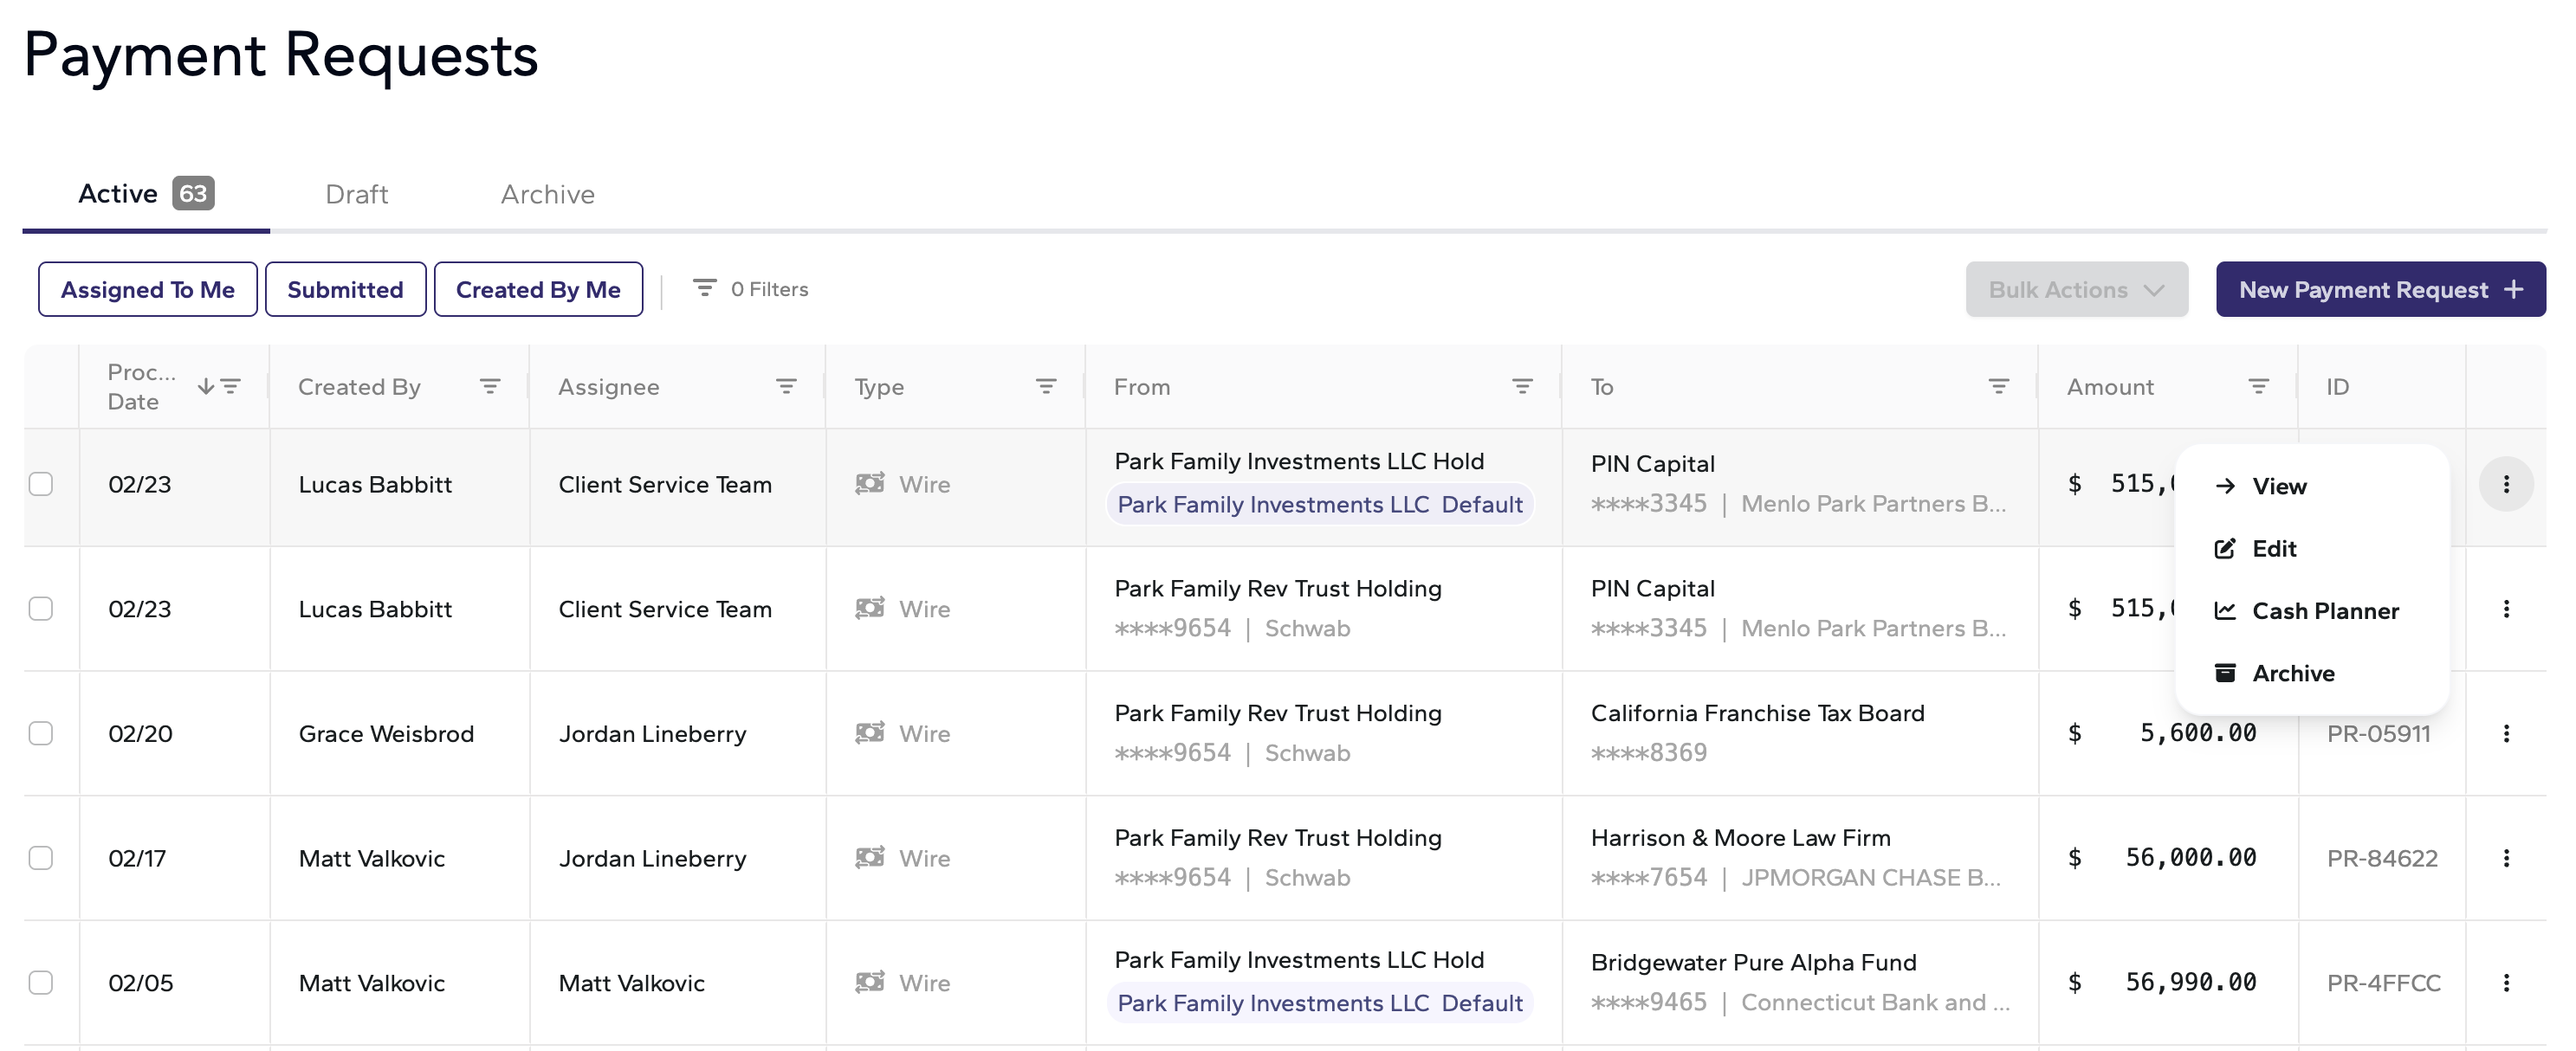Viewport: 2576px width, 1051px height.
Task: Open three-dot menu for PR-4FFCC row
Action: tap(2505, 983)
